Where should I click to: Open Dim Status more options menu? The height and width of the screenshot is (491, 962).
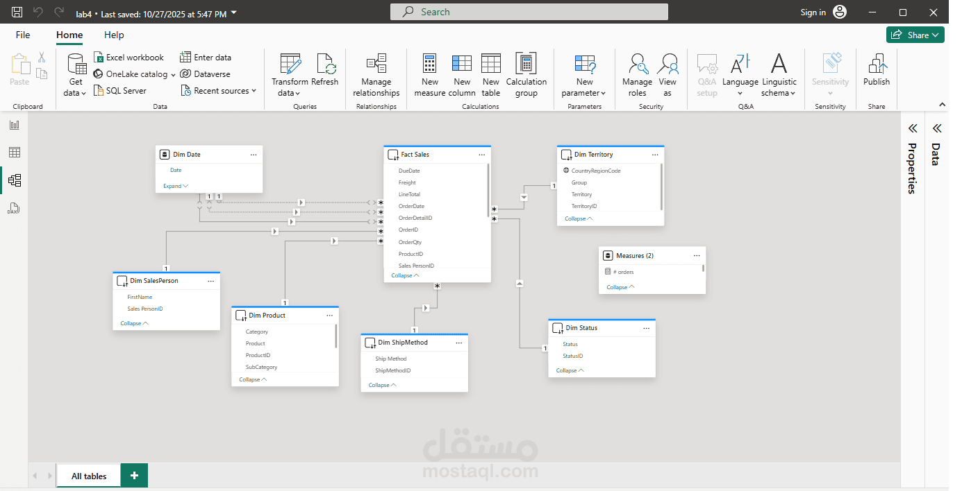(x=646, y=328)
